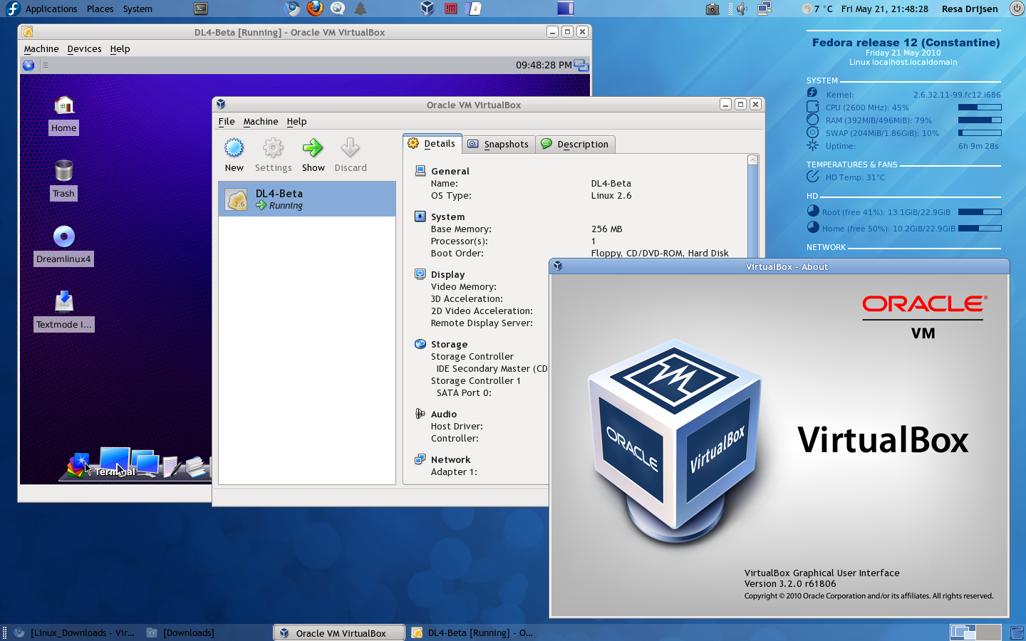Open the Description tab
Viewport: 1026px width, 641px height.
pos(575,145)
